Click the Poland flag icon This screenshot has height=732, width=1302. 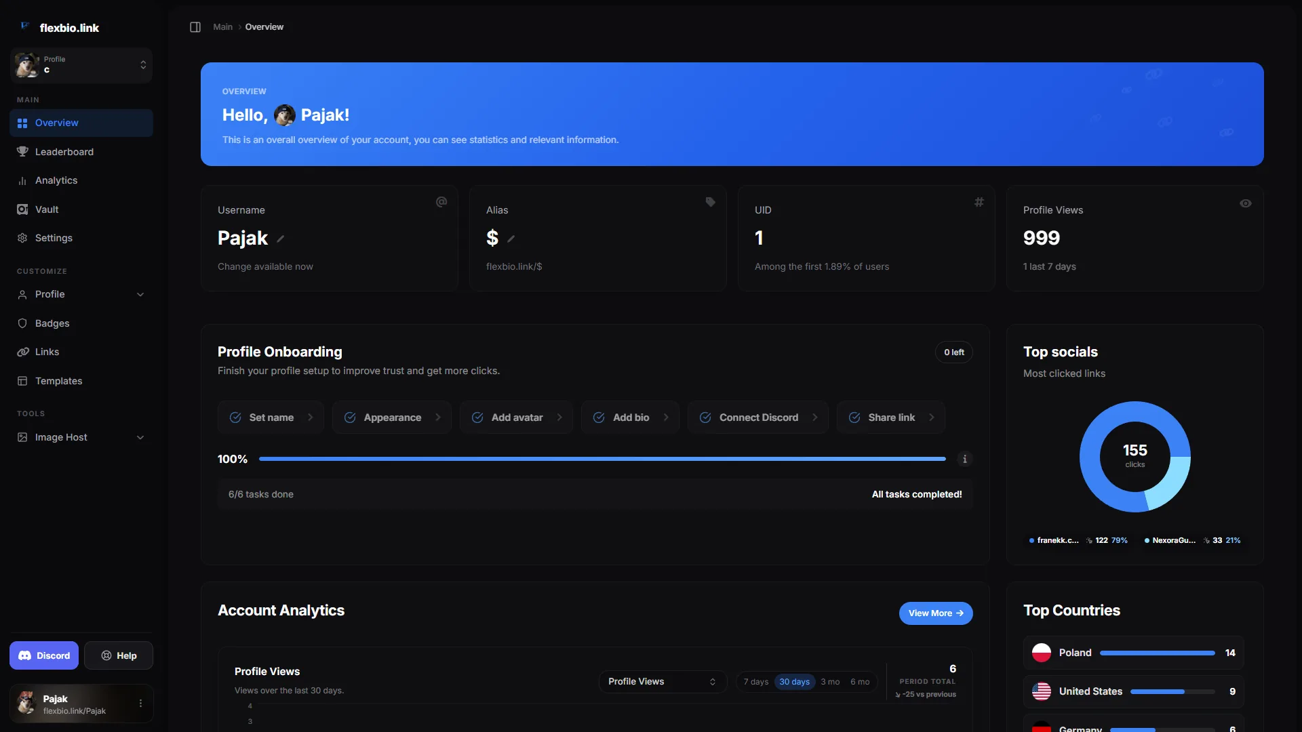(1042, 653)
